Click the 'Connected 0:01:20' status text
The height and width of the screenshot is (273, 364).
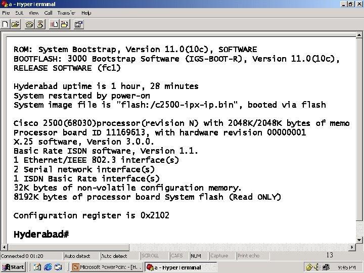(x=22, y=256)
